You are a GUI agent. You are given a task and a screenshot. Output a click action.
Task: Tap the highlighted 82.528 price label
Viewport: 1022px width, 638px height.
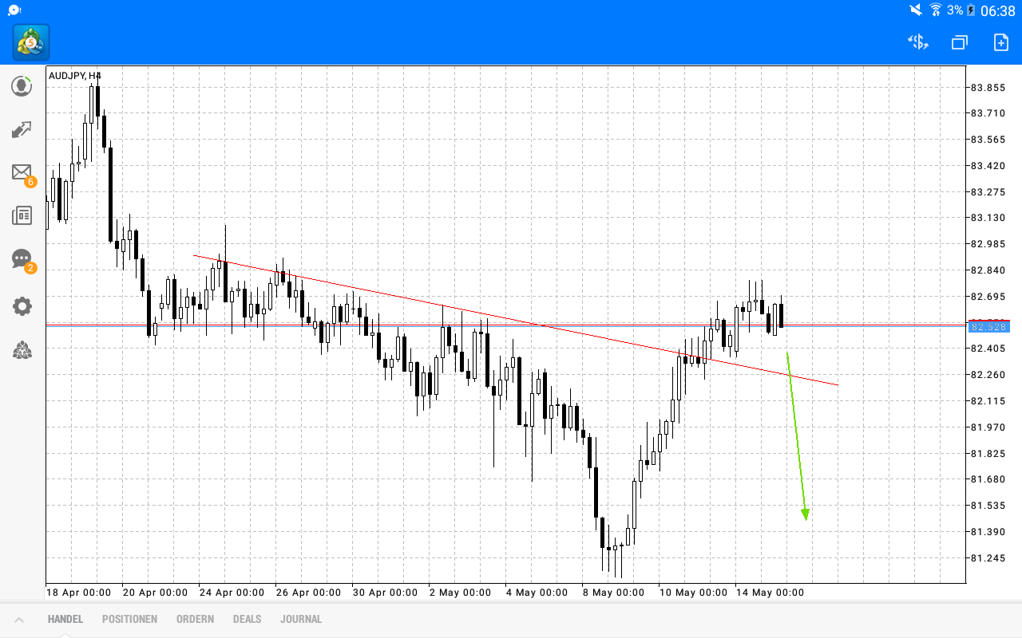pyautogui.click(x=988, y=327)
